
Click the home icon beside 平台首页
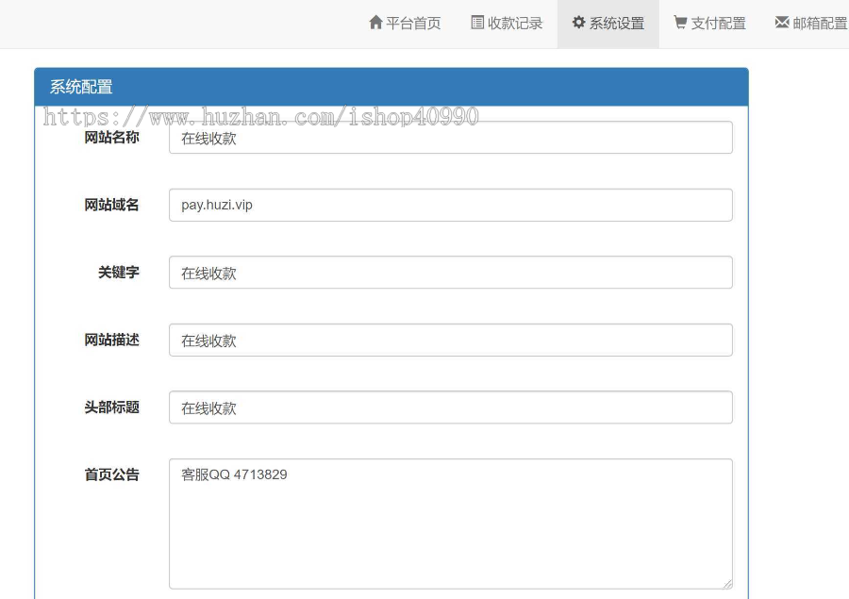[x=375, y=23]
